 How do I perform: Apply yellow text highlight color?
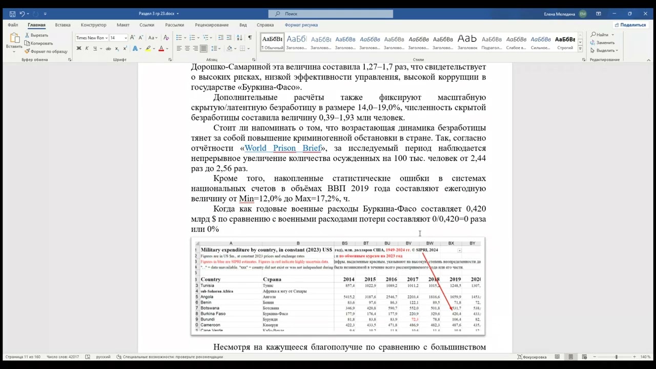(148, 49)
